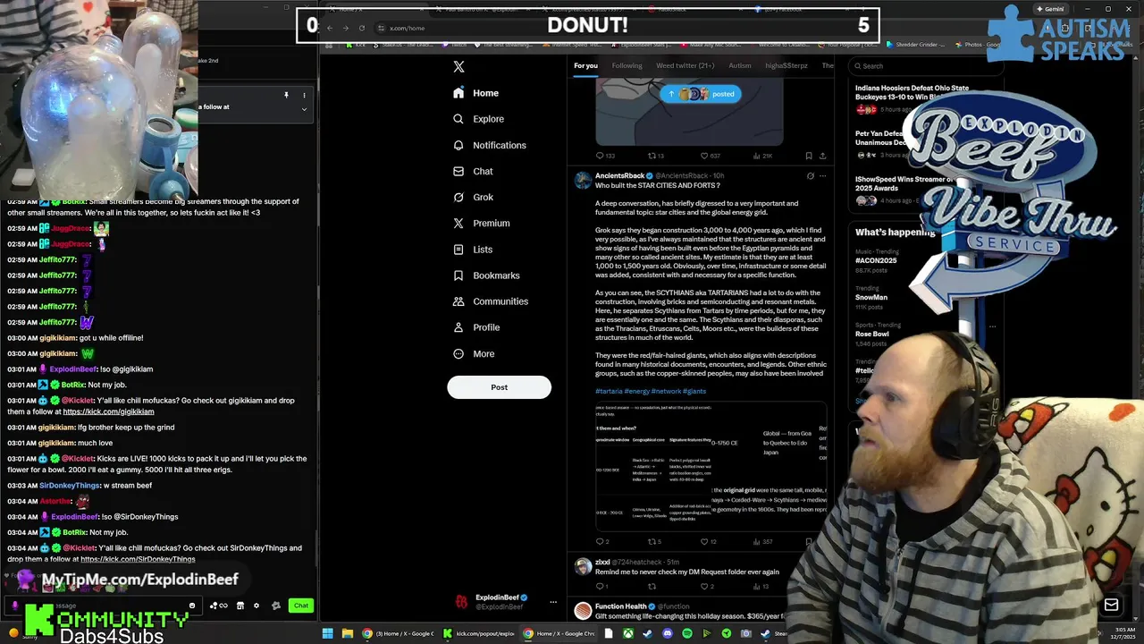Open Premium in X sidebar
Screen dimensions: 1144x644
pyautogui.click(x=482, y=223)
